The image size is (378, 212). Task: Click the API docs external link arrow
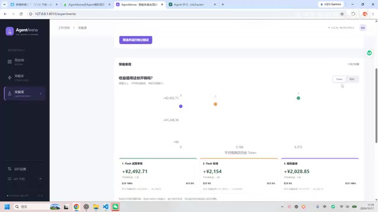coord(40,179)
